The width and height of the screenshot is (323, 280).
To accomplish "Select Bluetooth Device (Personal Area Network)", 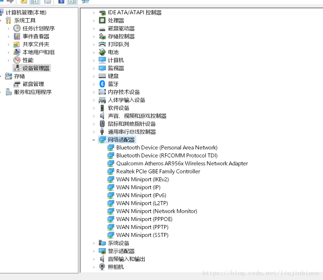I will (167, 148).
